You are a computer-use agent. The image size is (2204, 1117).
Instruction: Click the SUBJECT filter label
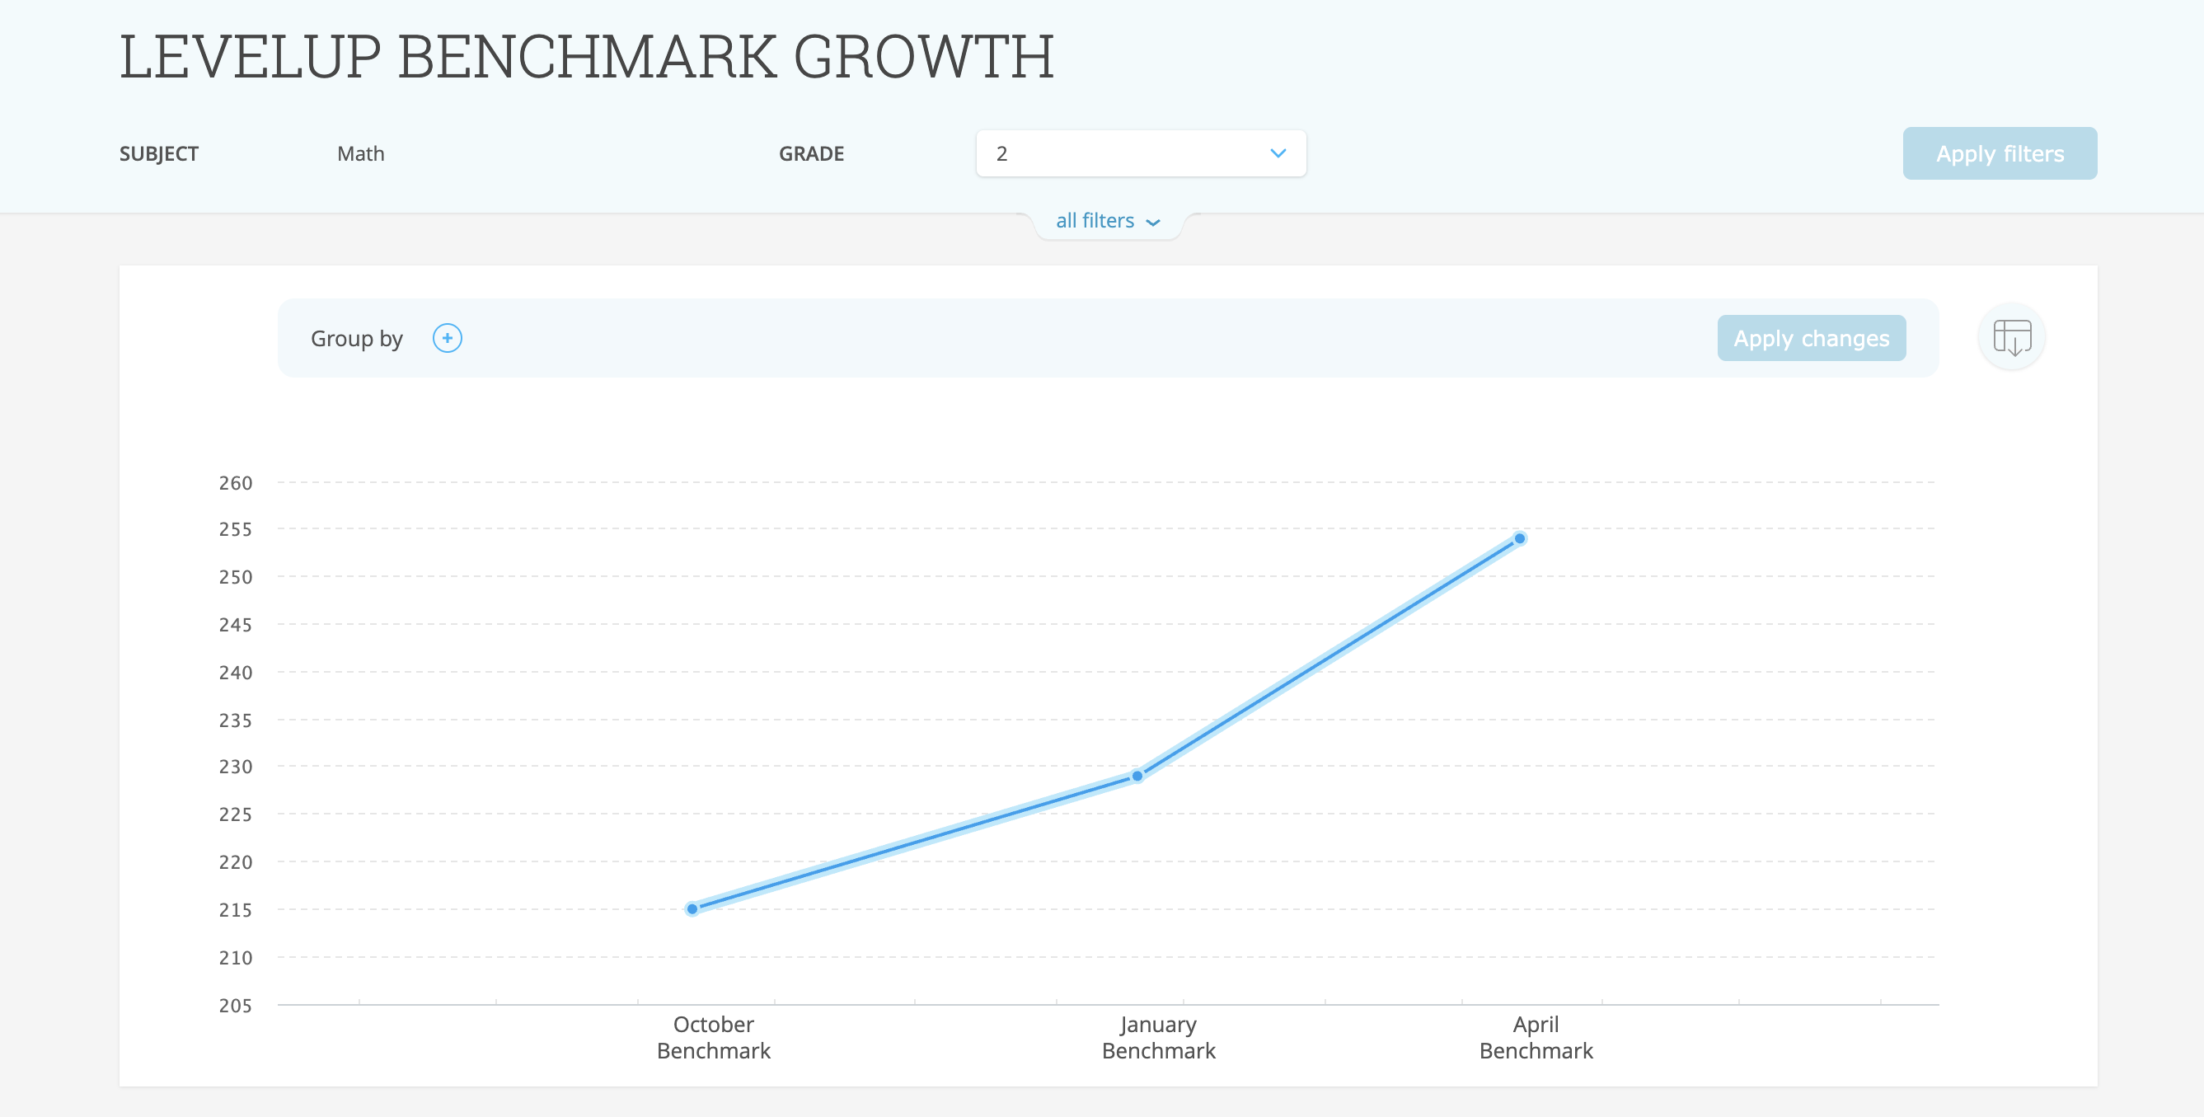(158, 154)
